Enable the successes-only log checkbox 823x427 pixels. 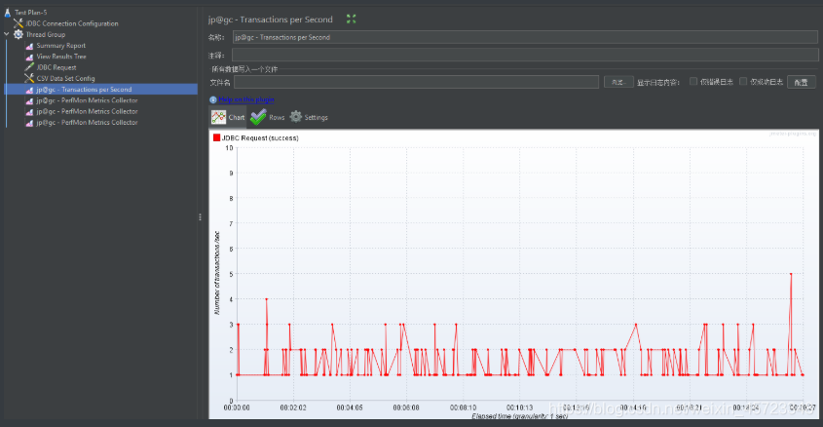pyautogui.click(x=743, y=82)
